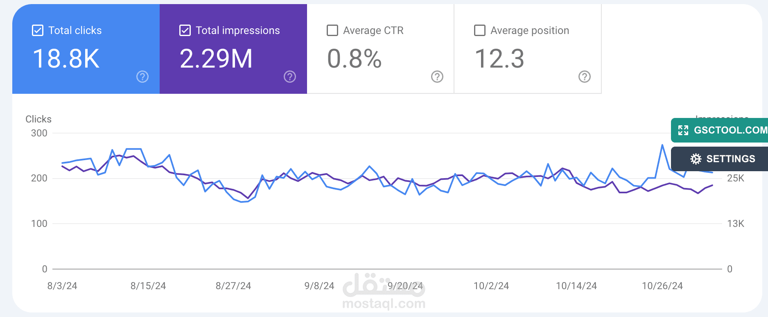
Task: Open help icon for Average CTR
Action: (437, 77)
